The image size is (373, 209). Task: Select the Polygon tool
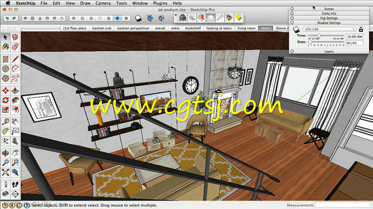[5, 78]
